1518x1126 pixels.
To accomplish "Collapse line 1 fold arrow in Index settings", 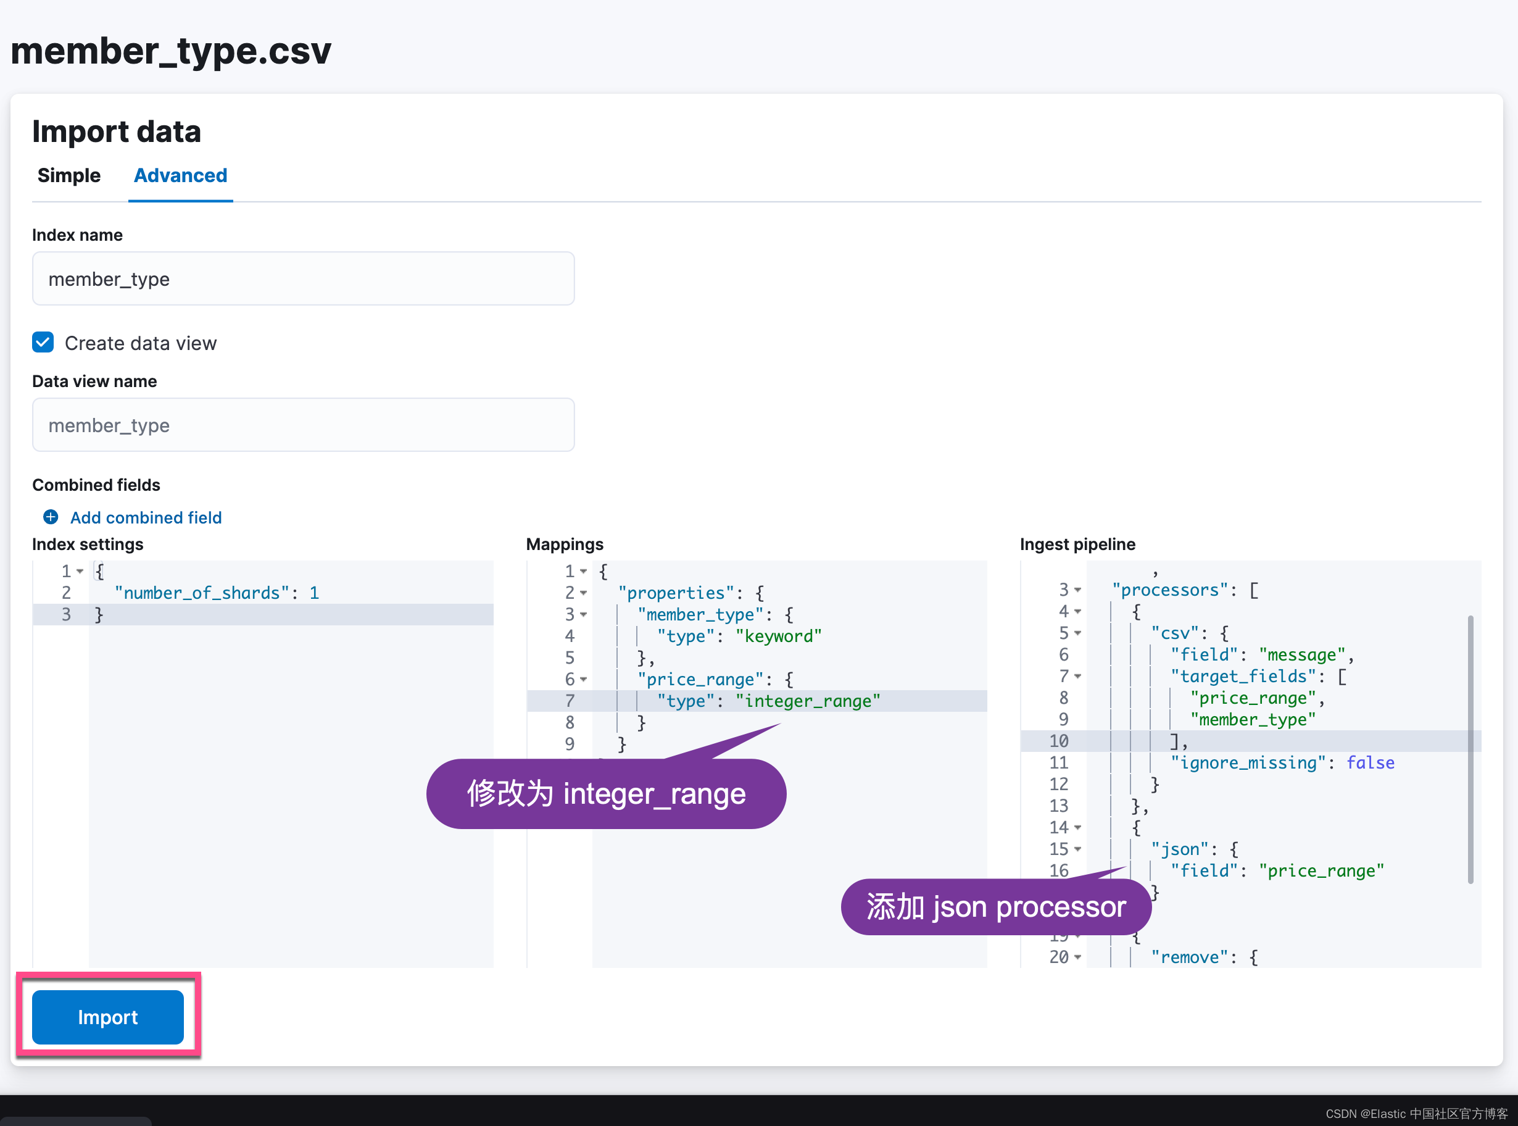I will (80, 571).
